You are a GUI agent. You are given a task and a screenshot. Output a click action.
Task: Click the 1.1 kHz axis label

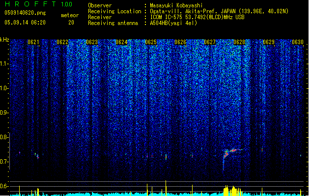[4, 64]
